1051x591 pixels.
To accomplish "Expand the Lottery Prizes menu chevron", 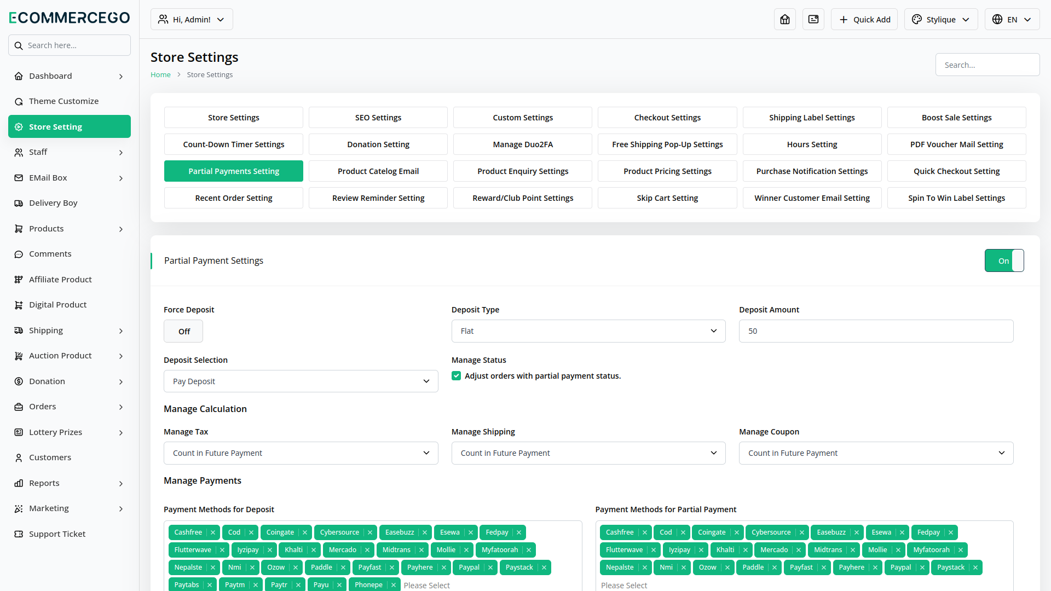I will click(x=121, y=433).
